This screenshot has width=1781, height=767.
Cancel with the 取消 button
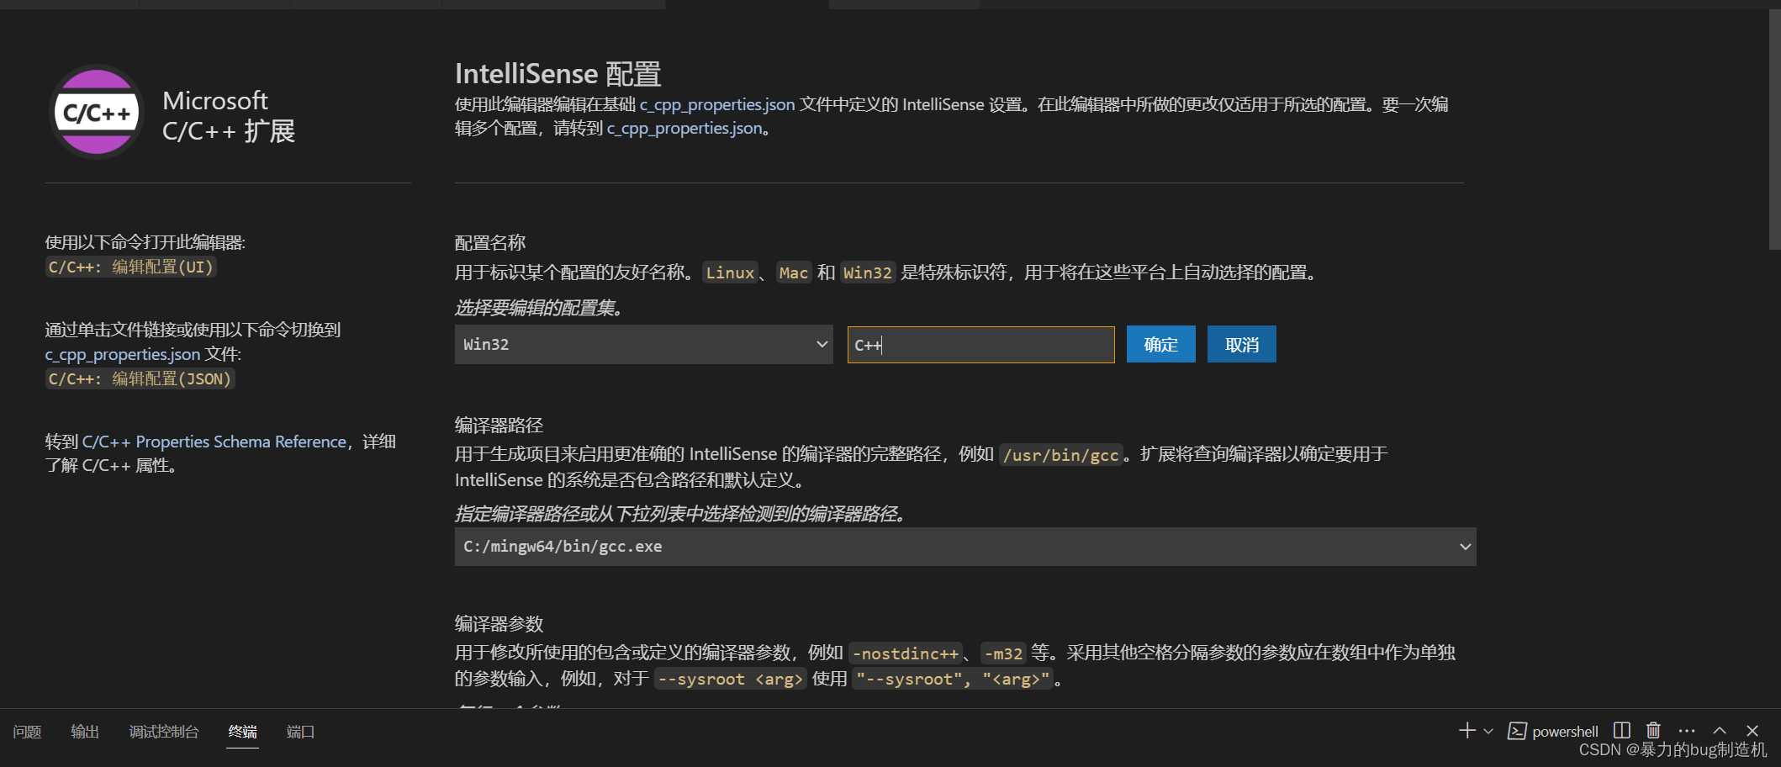(1241, 345)
